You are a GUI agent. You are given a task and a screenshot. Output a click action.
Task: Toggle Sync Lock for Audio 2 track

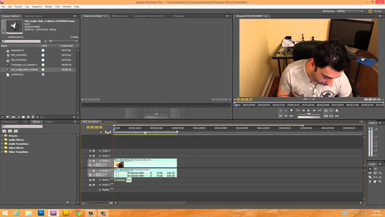pos(94,180)
